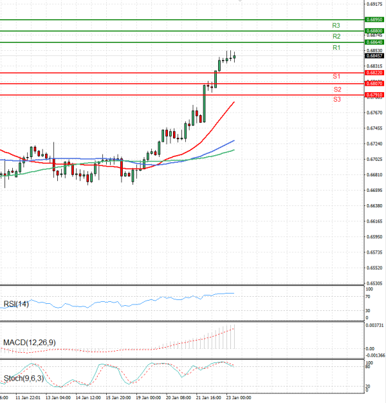This screenshot has width=386, height=403.
Task: Click the 23 Jan 00:00 time axis label
Action: pos(237,398)
